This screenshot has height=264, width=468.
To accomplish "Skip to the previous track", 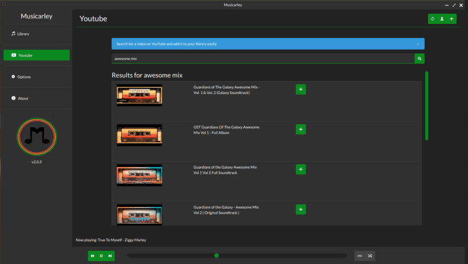I will click(x=93, y=255).
